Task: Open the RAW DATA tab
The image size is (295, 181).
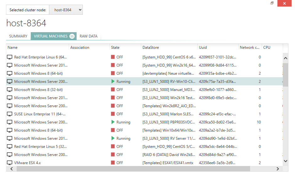Action: point(88,36)
